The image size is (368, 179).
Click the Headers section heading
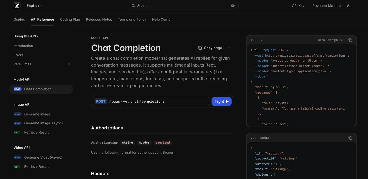click(x=100, y=174)
